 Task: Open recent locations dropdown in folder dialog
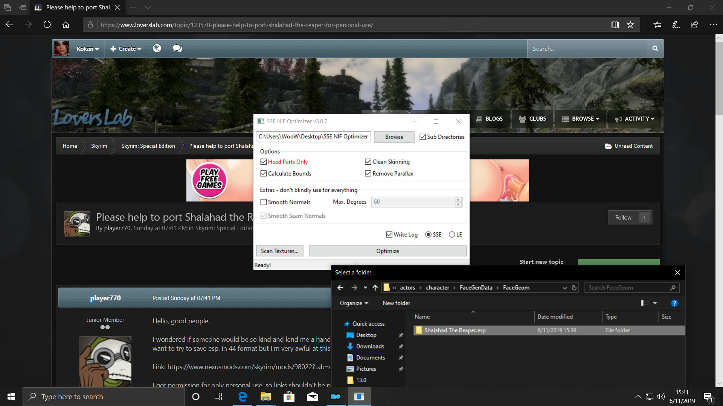click(365, 288)
